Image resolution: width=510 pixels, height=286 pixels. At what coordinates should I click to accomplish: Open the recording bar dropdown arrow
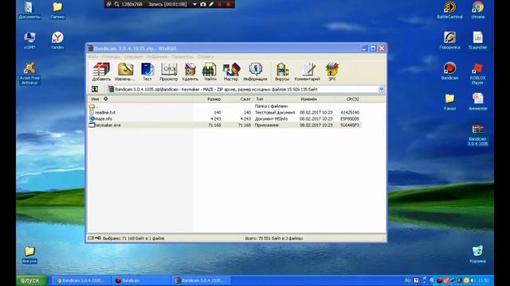[194, 4]
